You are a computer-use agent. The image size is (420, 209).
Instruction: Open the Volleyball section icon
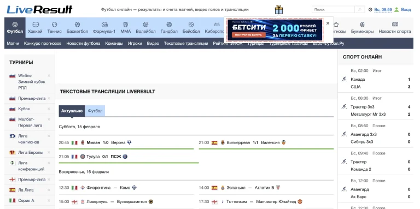(x=145, y=25)
